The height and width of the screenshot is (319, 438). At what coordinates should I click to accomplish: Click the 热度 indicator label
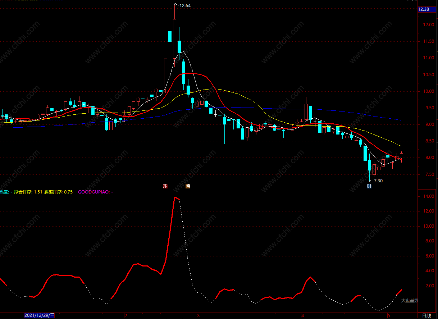5,192
